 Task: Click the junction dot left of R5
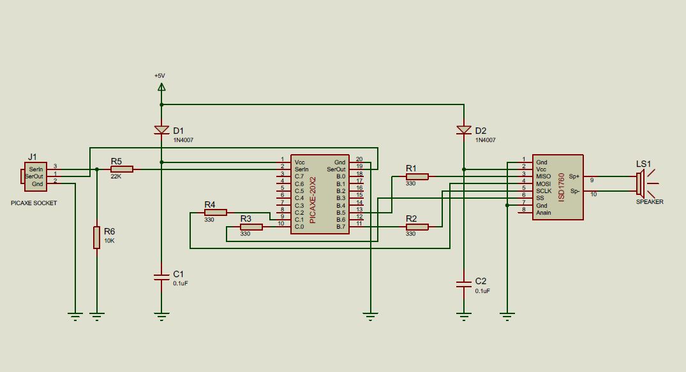click(97, 169)
